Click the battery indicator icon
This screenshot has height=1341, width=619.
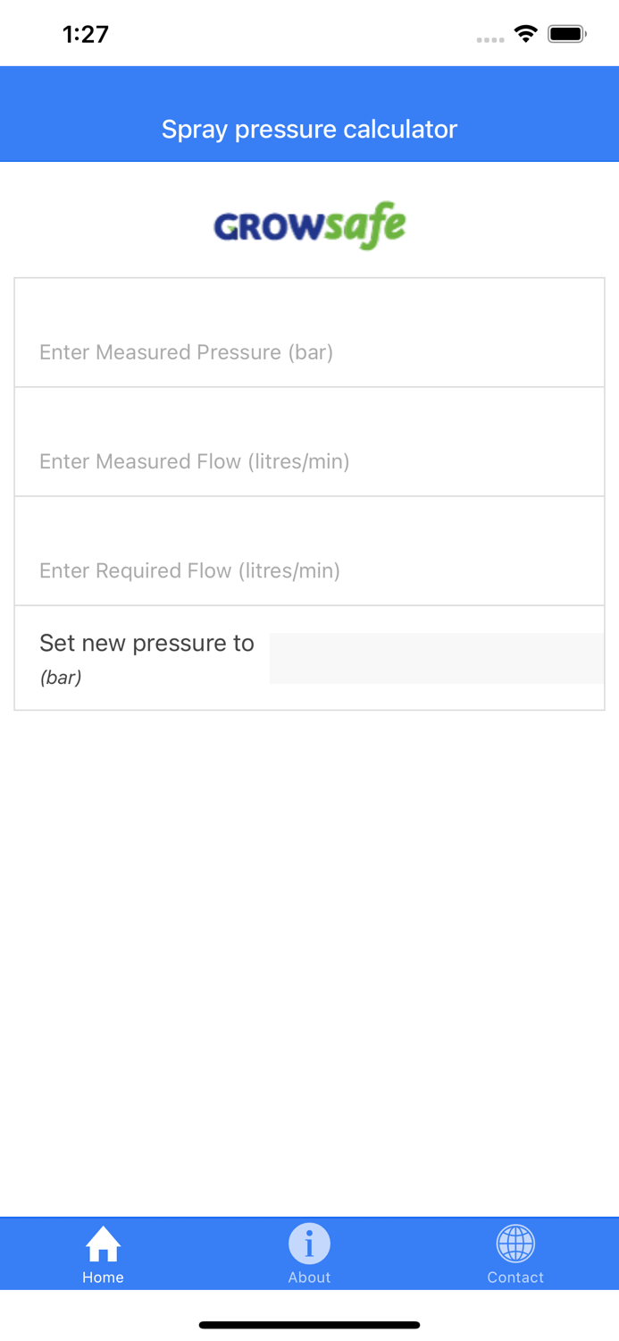[x=565, y=32]
